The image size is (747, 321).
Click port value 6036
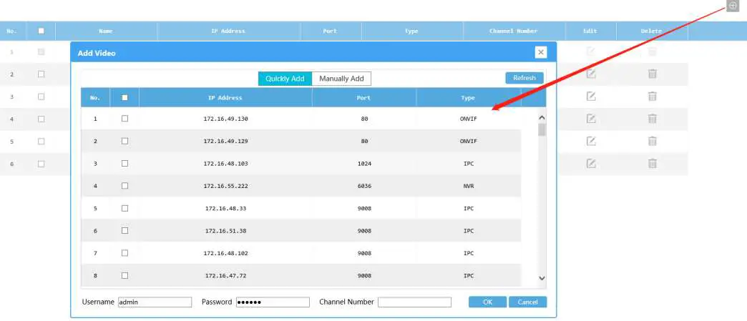[x=364, y=186]
